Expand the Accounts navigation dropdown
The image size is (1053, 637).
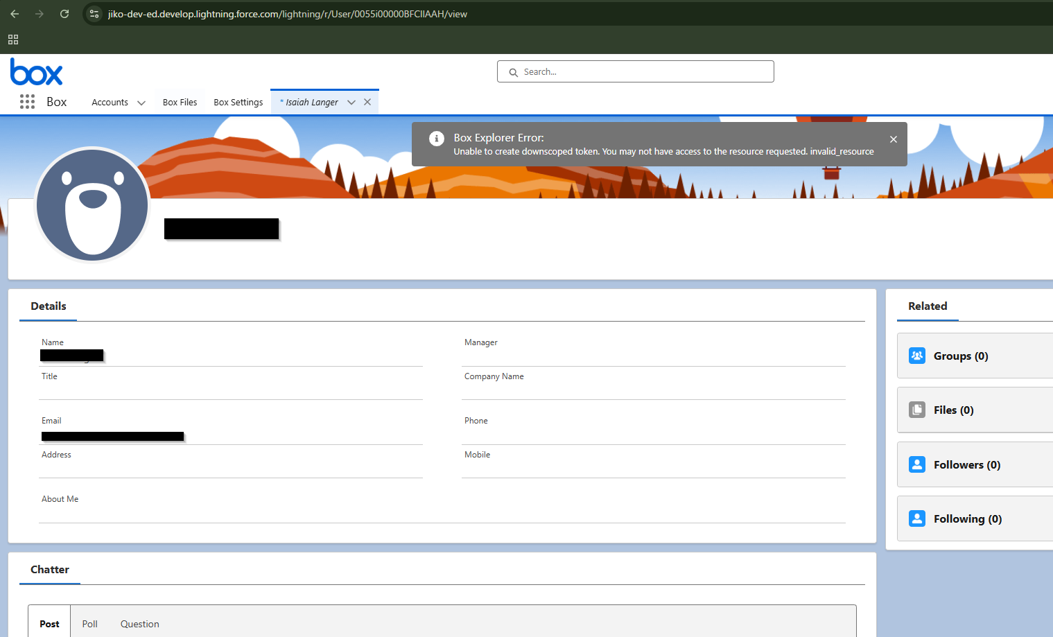[x=141, y=103]
